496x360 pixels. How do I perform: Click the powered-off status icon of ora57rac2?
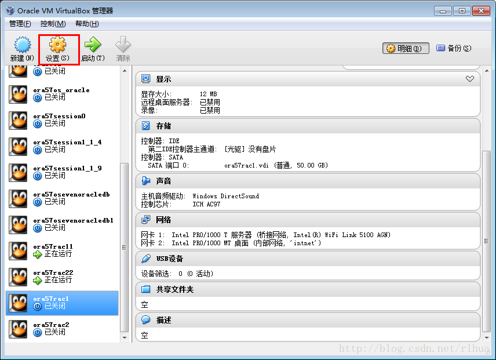point(37,333)
